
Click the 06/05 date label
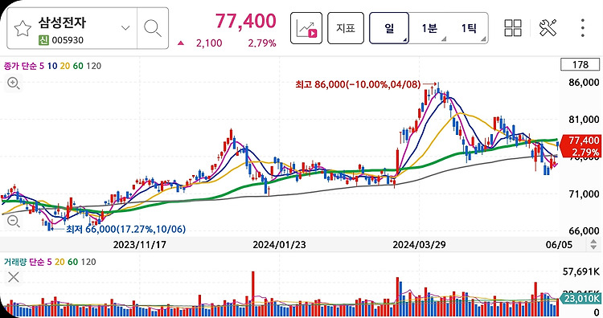point(559,245)
